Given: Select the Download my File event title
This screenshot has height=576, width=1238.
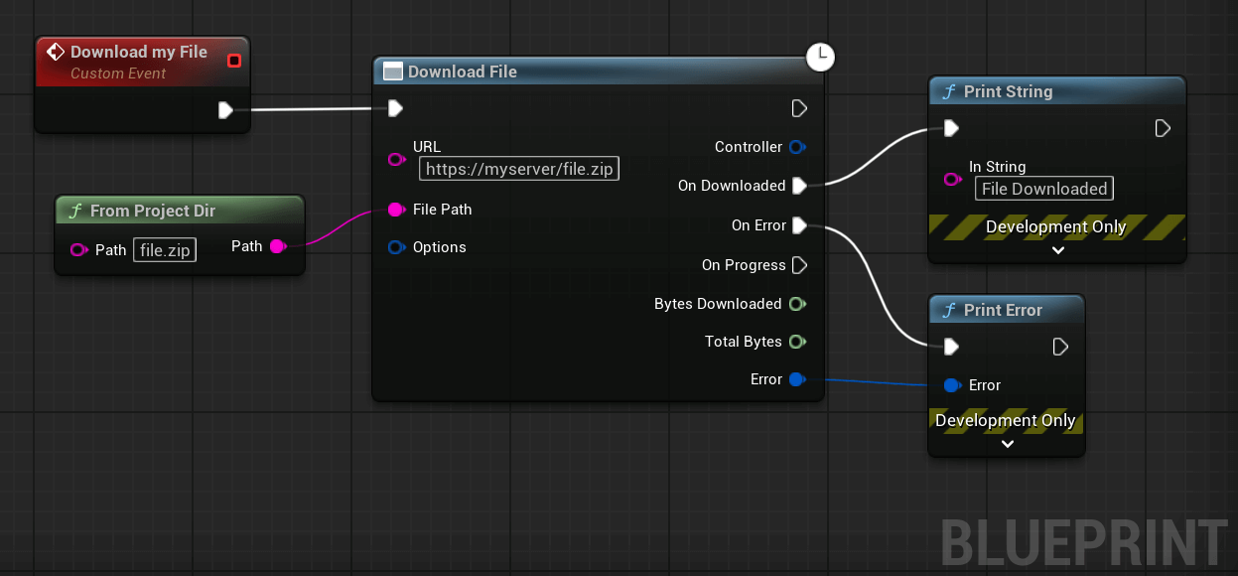Looking at the screenshot, I should pos(139,52).
